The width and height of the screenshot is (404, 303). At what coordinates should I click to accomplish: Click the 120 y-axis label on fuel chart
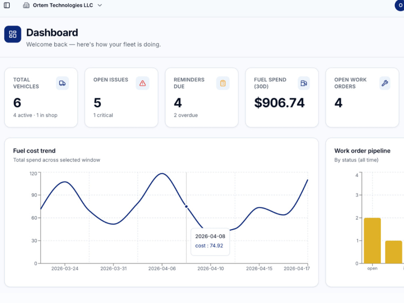pyautogui.click(x=33, y=174)
